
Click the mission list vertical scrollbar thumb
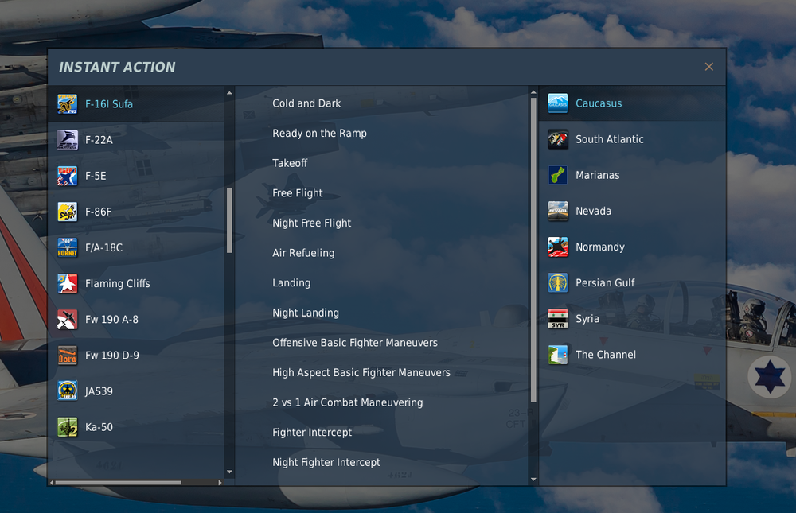pyautogui.click(x=533, y=251)
